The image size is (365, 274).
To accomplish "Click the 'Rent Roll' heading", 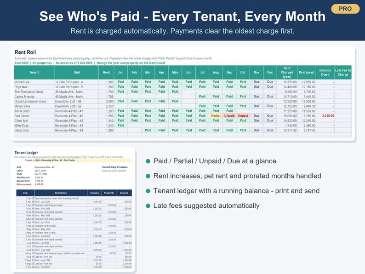I will click(x=25, y=52).
